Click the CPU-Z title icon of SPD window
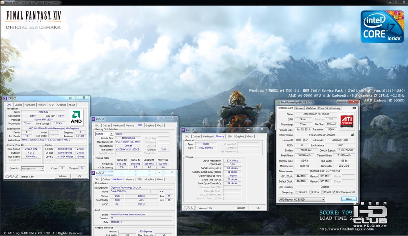 [94, 119]
